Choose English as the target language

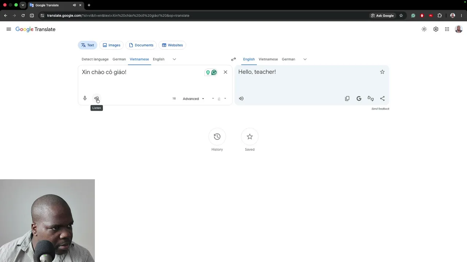point(249,59)
